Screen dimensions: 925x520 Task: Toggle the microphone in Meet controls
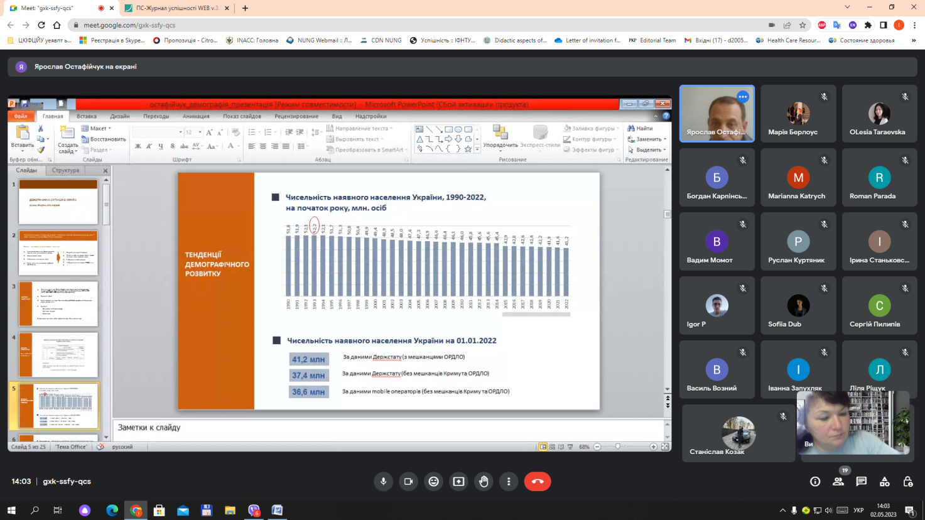click(x=383, y=482)
